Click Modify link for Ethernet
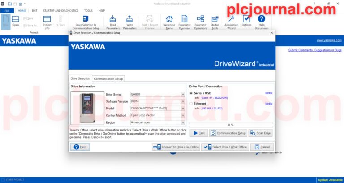344x183 pixels. click(x=269, y=104)
